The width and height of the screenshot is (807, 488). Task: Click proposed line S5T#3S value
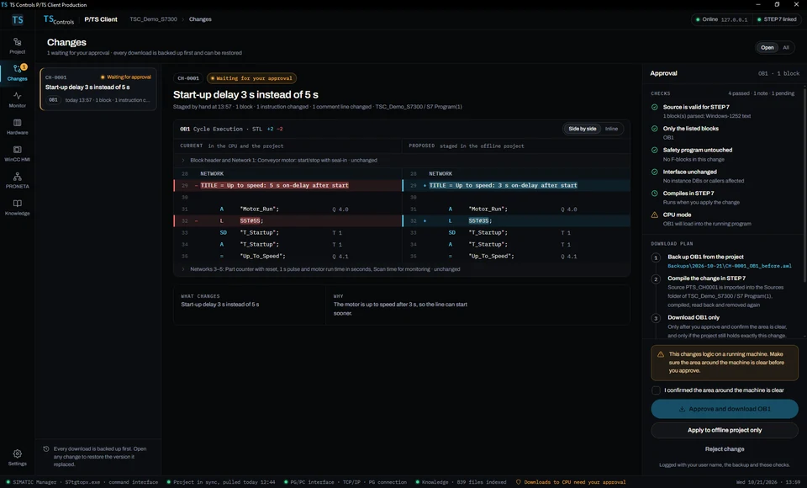[x=478, y=220]
